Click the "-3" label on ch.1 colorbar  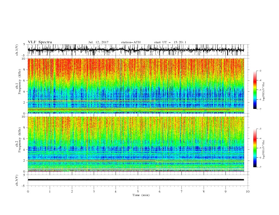click(x=260, y=71)
